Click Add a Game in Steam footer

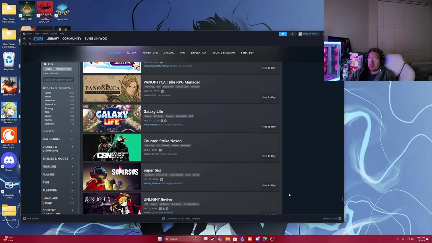coord(31,219)
